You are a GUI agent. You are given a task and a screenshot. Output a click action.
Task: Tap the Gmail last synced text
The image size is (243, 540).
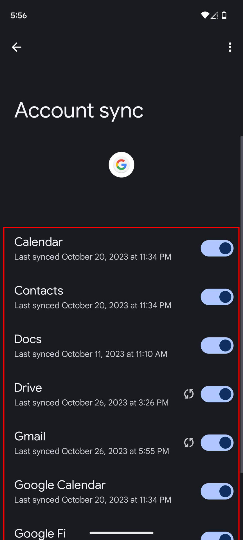click(x=92, y=451)
